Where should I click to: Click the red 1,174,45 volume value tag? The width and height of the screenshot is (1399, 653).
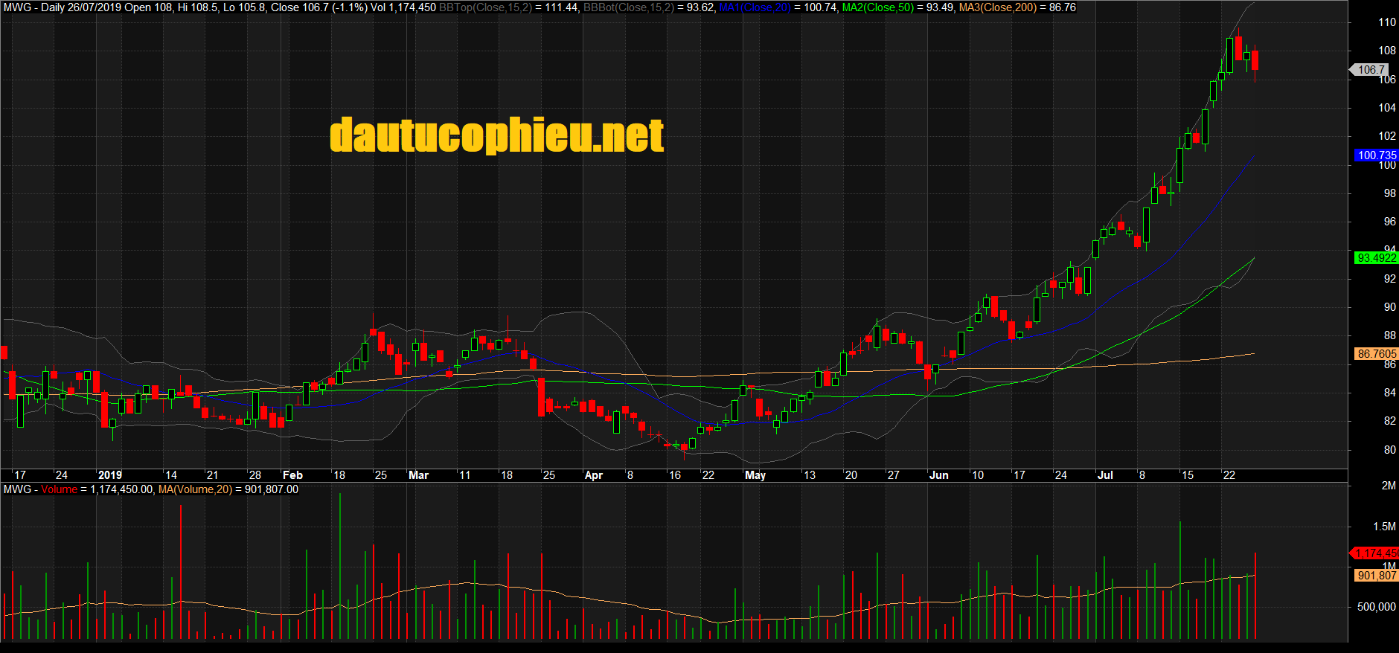pos(1376,553)
